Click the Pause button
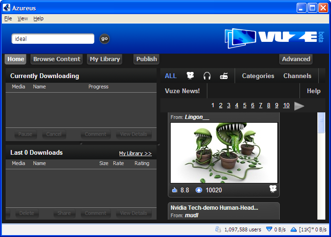This screenshot has width=331, height=237. point(25,134)
